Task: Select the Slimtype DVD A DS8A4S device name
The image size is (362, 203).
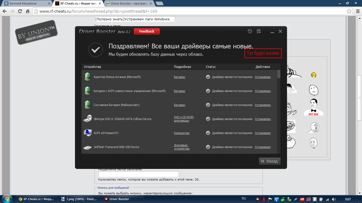Action: tap(122, 119)
